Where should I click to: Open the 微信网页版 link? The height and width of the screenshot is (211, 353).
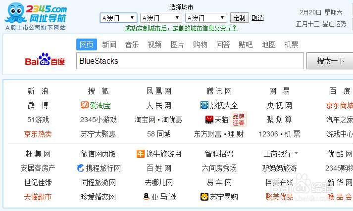coord(98,154)
